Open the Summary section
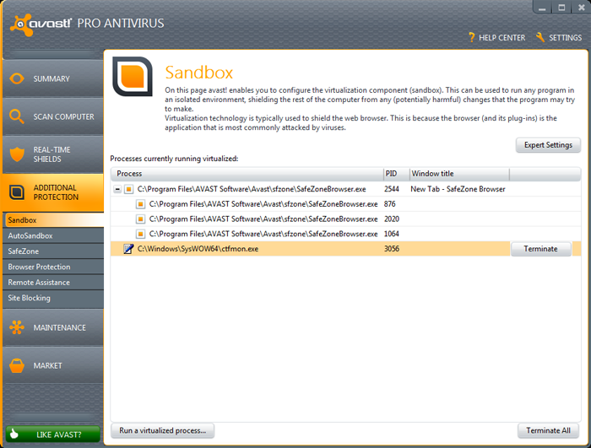 click(x=53, y=78)
